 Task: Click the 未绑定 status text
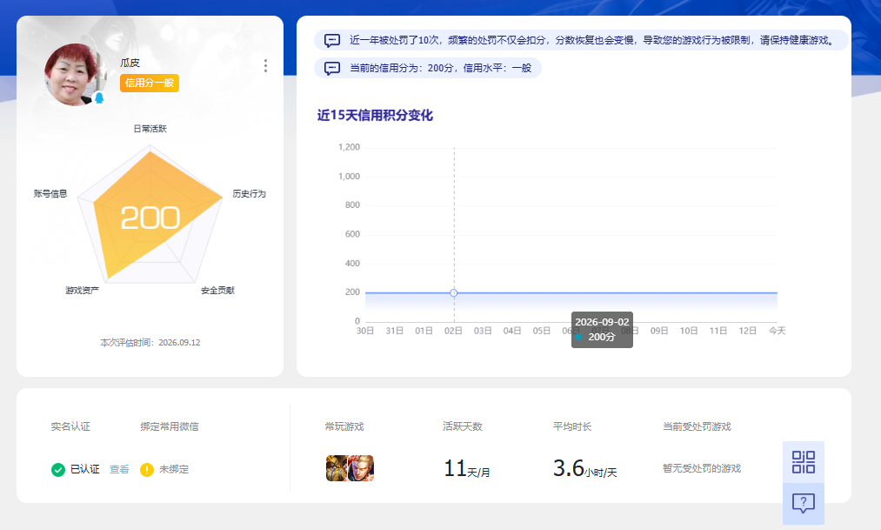[174, 469]
